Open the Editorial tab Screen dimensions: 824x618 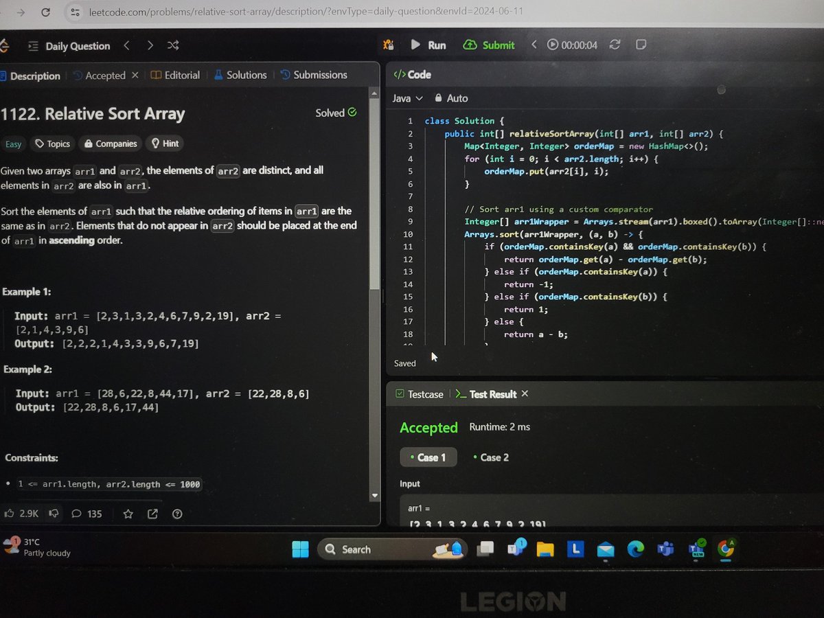(176, 76)
